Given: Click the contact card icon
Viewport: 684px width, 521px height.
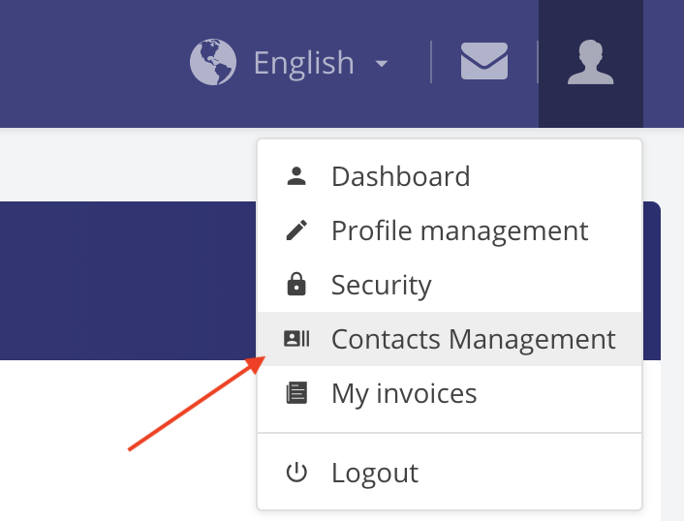Looking at the screenshot, I should 296,339.
